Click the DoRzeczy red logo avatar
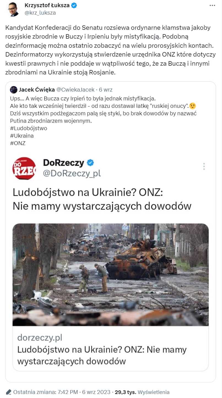This screenshot has height=398, width=222. [24, 168]
